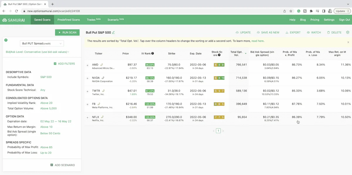Edit Probability of Max Profit Above 85
This screenshot has height=175, width=352.
[x=46, y=147]
